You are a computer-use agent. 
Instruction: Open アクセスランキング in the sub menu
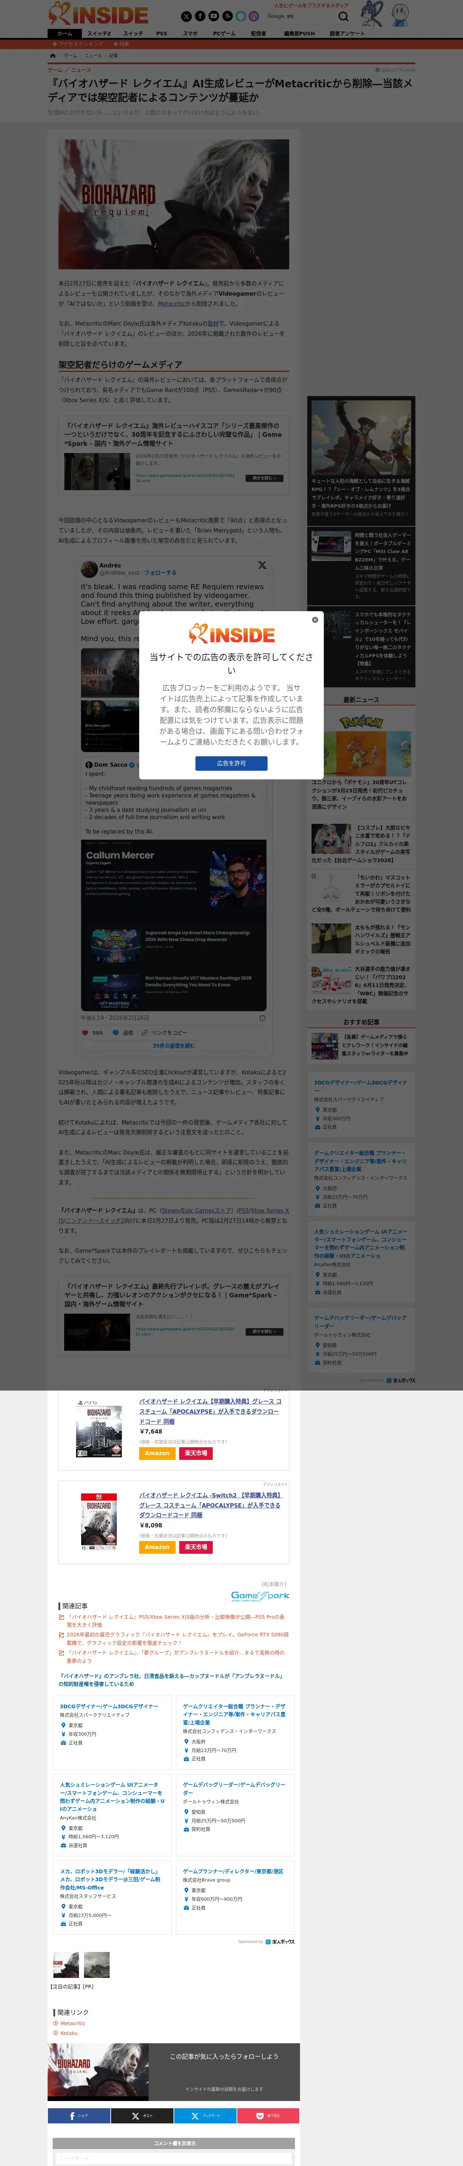click(78, 44)
